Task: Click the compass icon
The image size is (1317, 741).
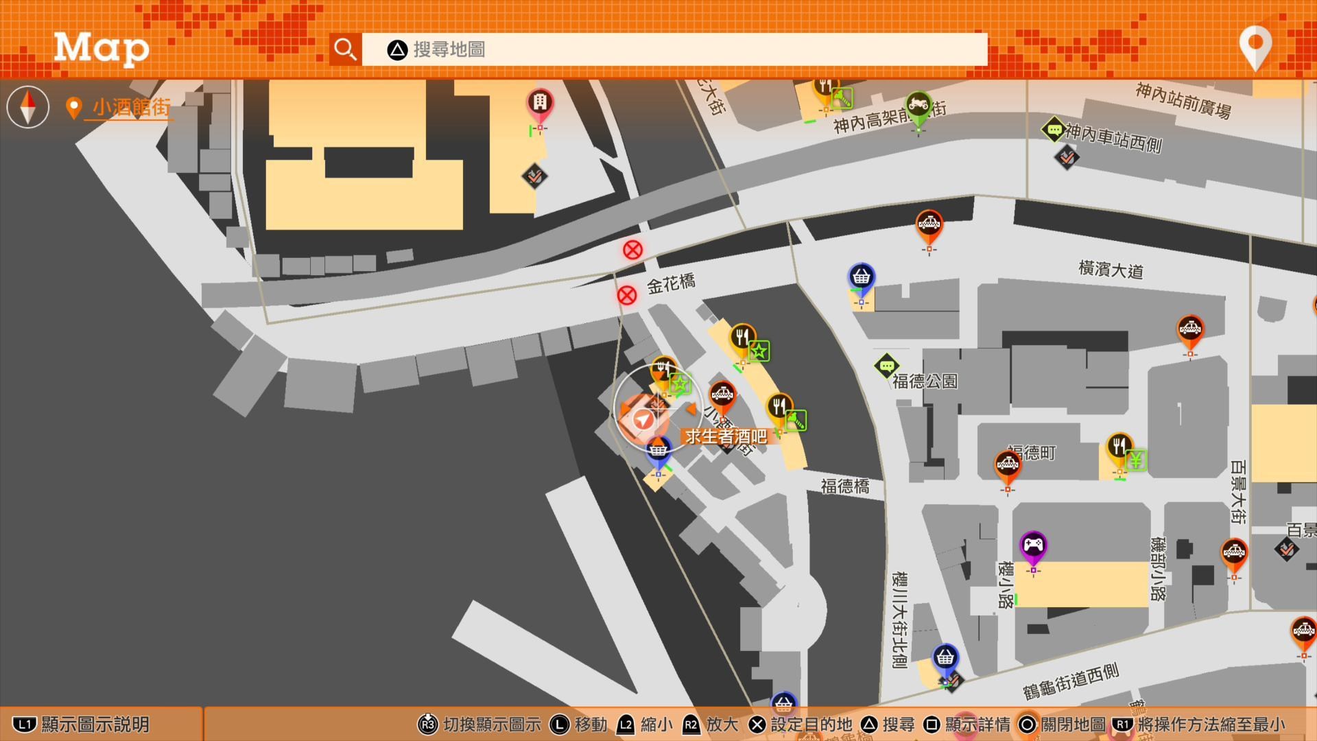Action: tap(28, 107)
